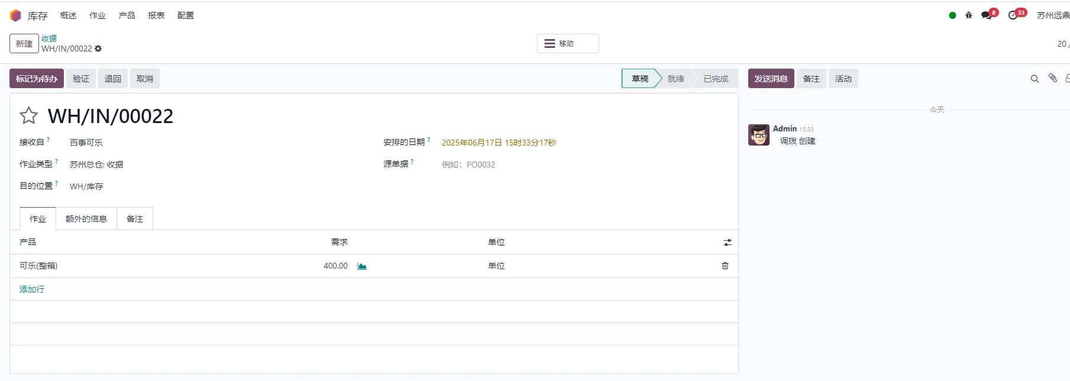Click the 新建 button

24,44
